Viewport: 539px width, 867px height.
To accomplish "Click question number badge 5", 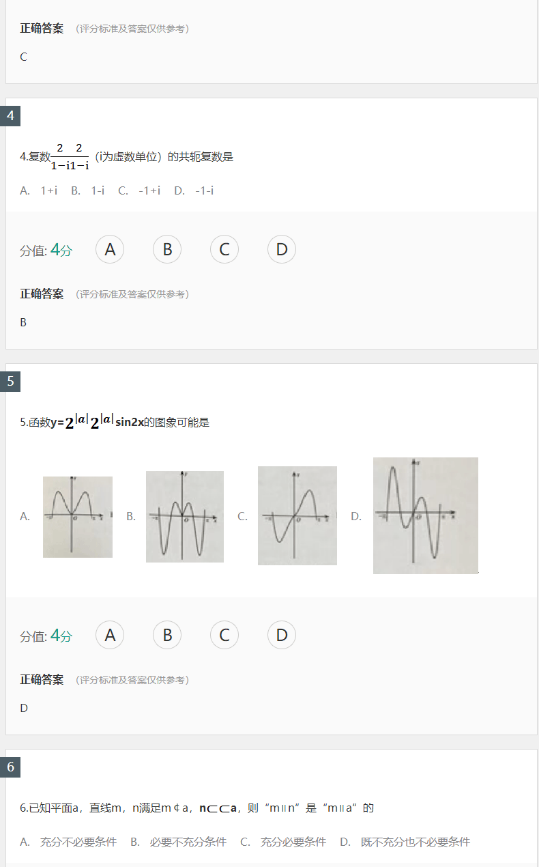I will tap(9, 382).
